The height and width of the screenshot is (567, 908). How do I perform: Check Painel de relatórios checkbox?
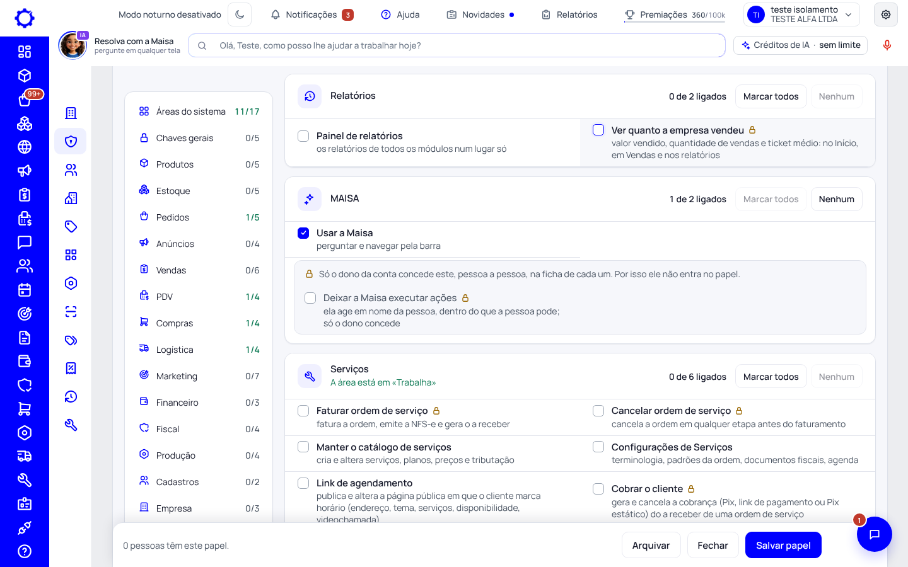pos(303,136)
